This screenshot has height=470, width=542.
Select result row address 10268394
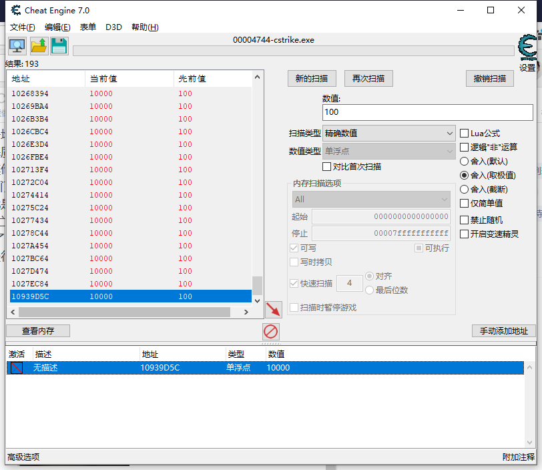(131, 93)
